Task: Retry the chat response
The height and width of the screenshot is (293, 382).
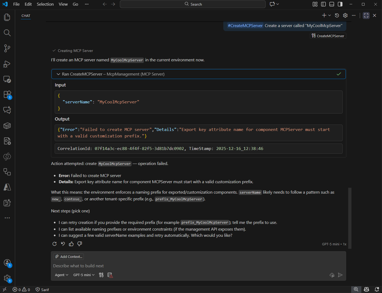Action: (x=54, y=244)
